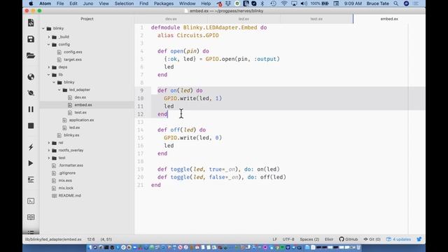The height and width of the screenshot is (252, 448).
Task: Open the Selection menu
Action: 124,3
